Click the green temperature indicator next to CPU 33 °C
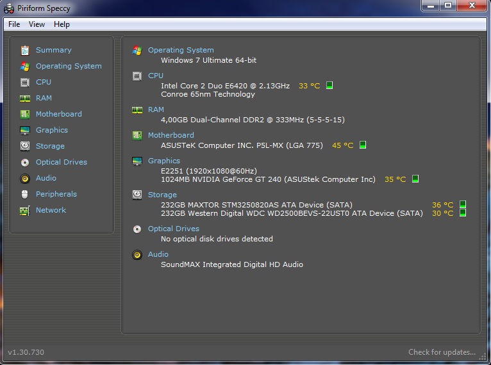 click(x=329, y=85)
